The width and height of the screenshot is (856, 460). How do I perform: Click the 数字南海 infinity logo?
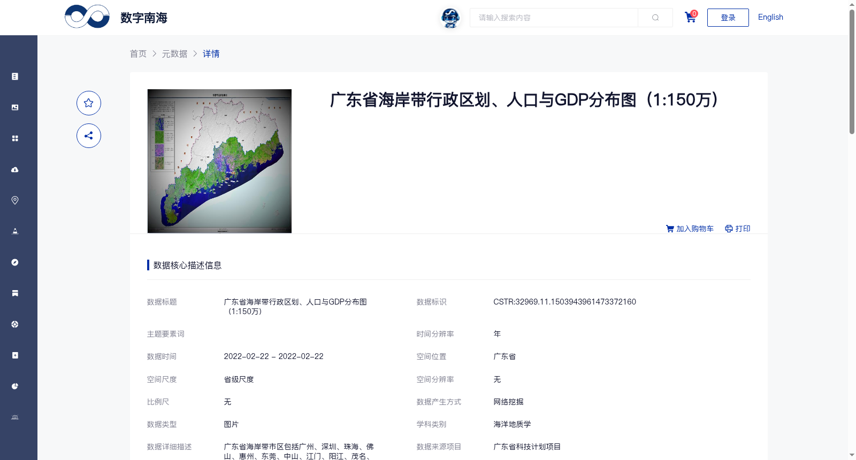tap(87, 17)
